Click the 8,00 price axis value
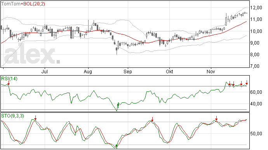Screen dimensions: 268x150 [x=256, y=55]
